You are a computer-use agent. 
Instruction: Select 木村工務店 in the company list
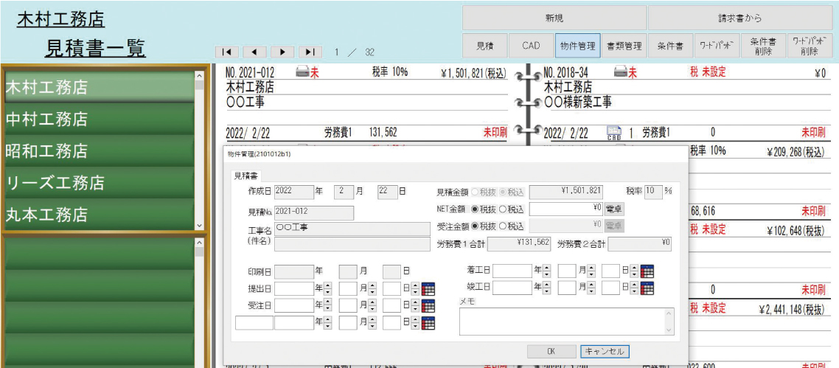point(99,86)
